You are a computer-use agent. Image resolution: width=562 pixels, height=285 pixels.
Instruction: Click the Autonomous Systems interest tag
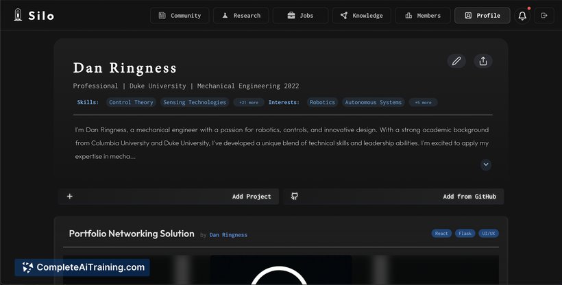(373, 102)
